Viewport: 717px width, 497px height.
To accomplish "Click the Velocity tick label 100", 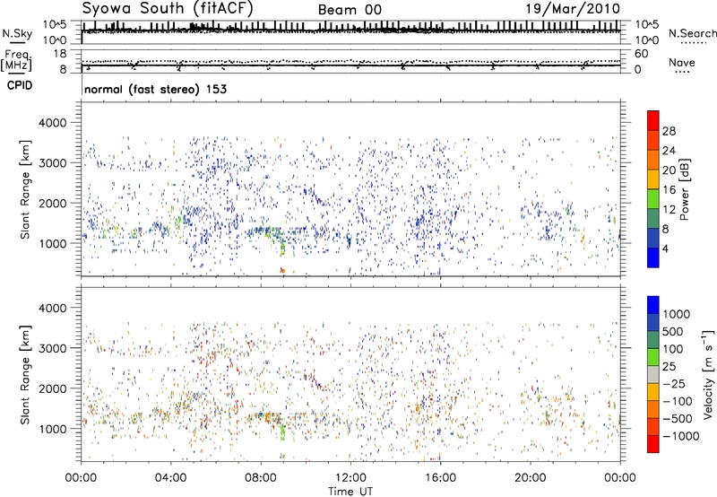I will click(x=673, y=349).
